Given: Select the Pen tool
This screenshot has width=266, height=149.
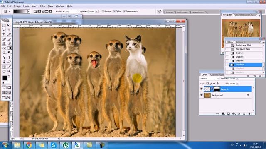Looking at the screenshot, I should click(4, 62).
